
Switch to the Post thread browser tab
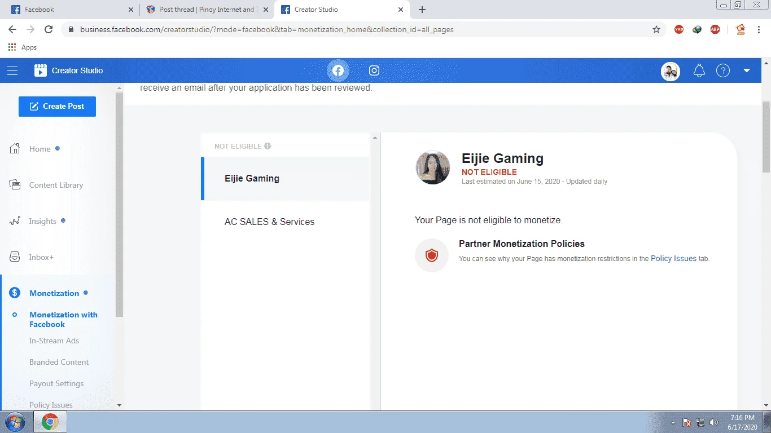point(207,10)
